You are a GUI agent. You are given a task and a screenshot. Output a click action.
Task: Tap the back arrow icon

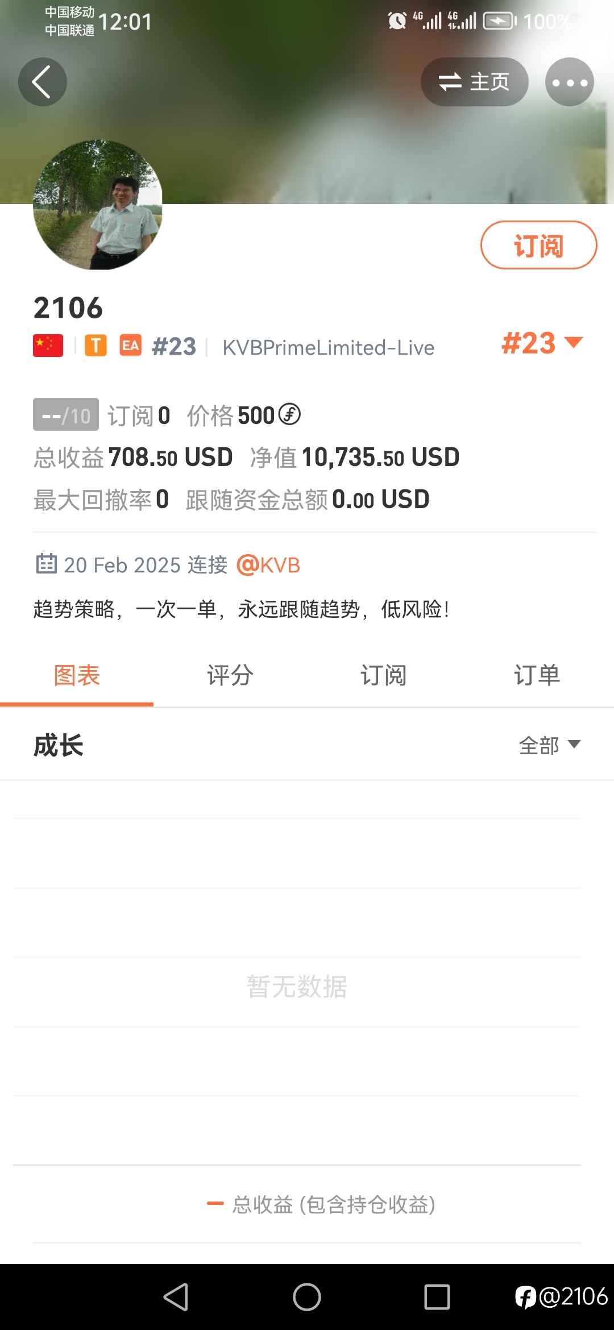coord(43,82)
